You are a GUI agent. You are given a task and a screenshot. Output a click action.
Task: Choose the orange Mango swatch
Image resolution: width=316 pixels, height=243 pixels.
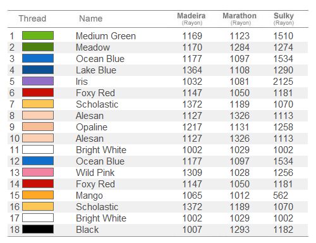[x=38, y=195]
